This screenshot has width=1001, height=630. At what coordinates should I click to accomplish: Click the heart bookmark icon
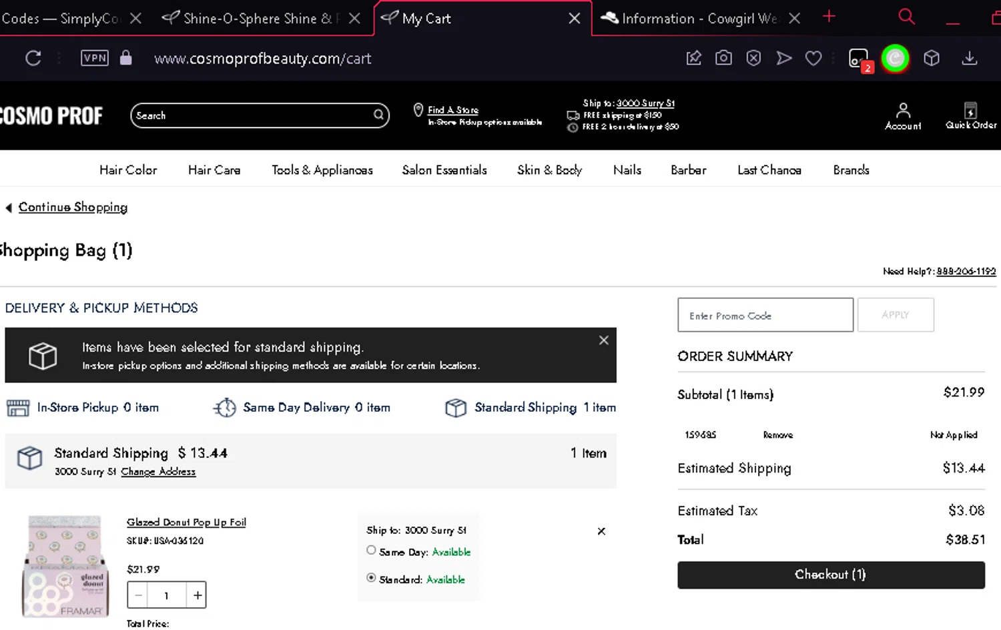pos(813,59)
